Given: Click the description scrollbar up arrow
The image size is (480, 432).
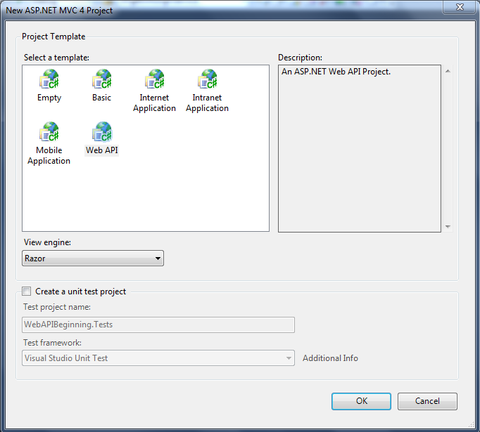Looking at the screenshot, I should tap(448, 71).
